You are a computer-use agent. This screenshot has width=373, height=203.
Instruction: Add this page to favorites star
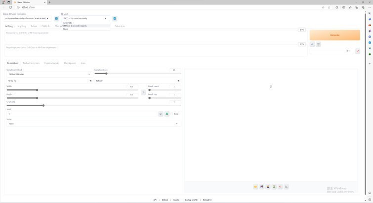[x=329, y=7]
